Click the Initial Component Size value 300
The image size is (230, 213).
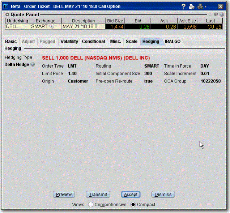tap(148, 73)
